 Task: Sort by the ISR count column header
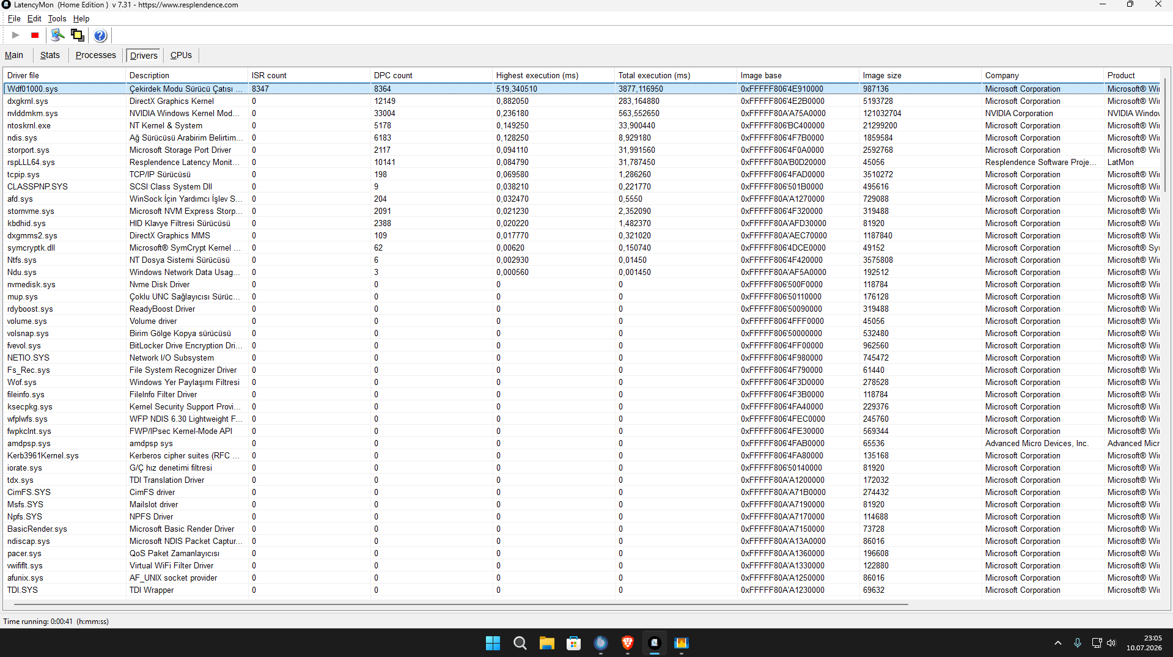coord(309,75)
